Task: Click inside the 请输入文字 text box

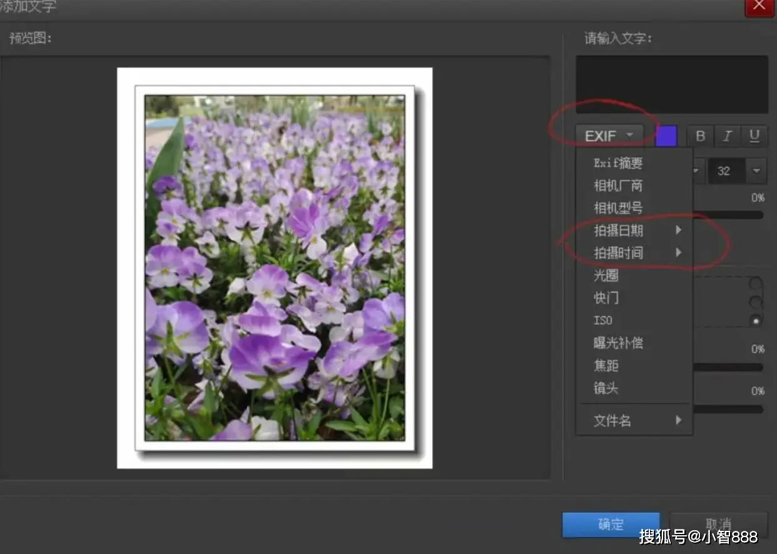Action: click(x=671, y=84)
